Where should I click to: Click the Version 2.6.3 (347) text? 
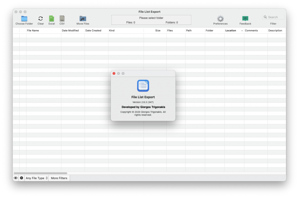pos(143,102)
